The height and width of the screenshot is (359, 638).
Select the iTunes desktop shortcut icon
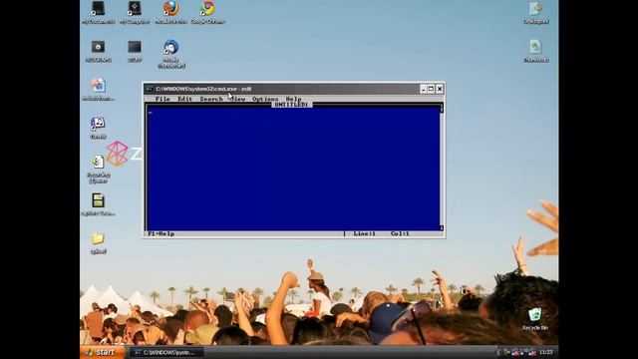98,128
